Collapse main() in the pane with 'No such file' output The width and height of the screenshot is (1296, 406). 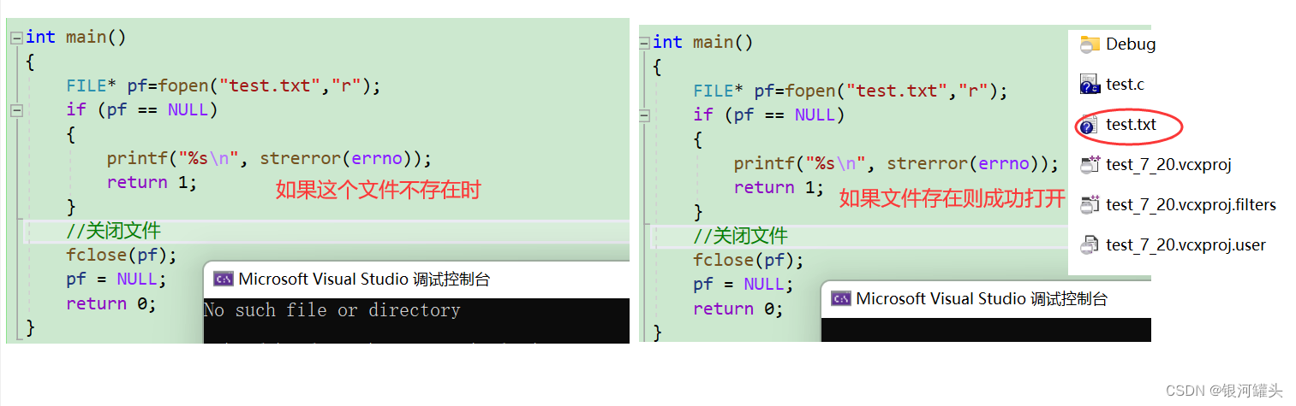(15, 38)
